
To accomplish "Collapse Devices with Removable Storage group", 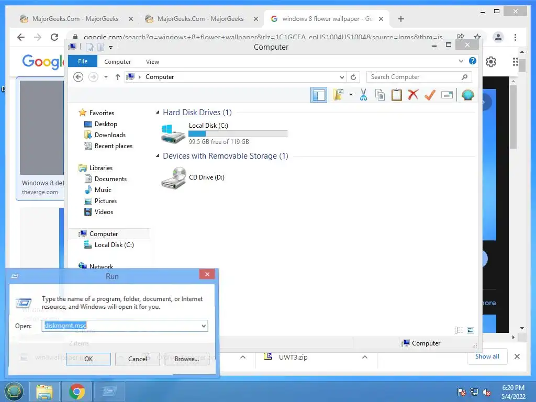I will (158, 156).
